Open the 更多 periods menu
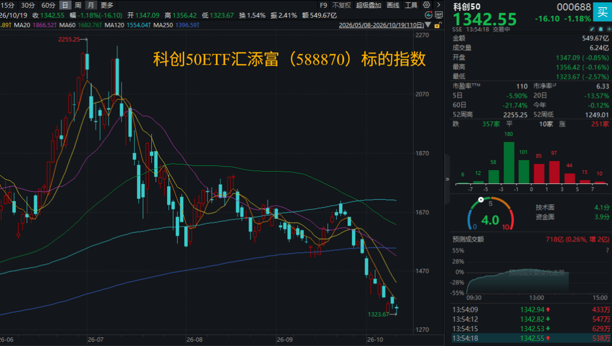 click(107, 5)
